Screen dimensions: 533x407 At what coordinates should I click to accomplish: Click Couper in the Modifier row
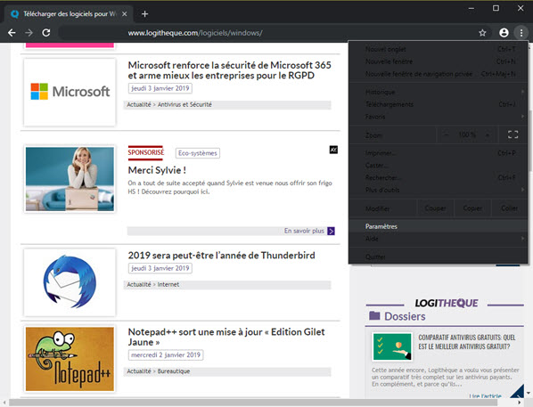click(x=436, y=208)
